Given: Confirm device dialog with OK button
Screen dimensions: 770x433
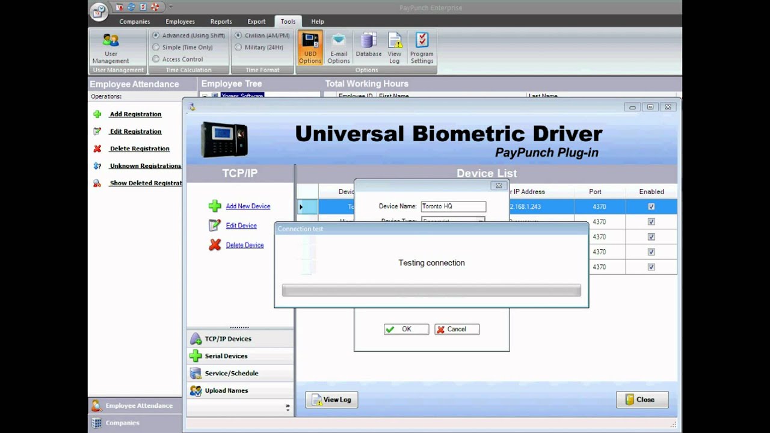Looking at the screenshot, I should point(406,329).
